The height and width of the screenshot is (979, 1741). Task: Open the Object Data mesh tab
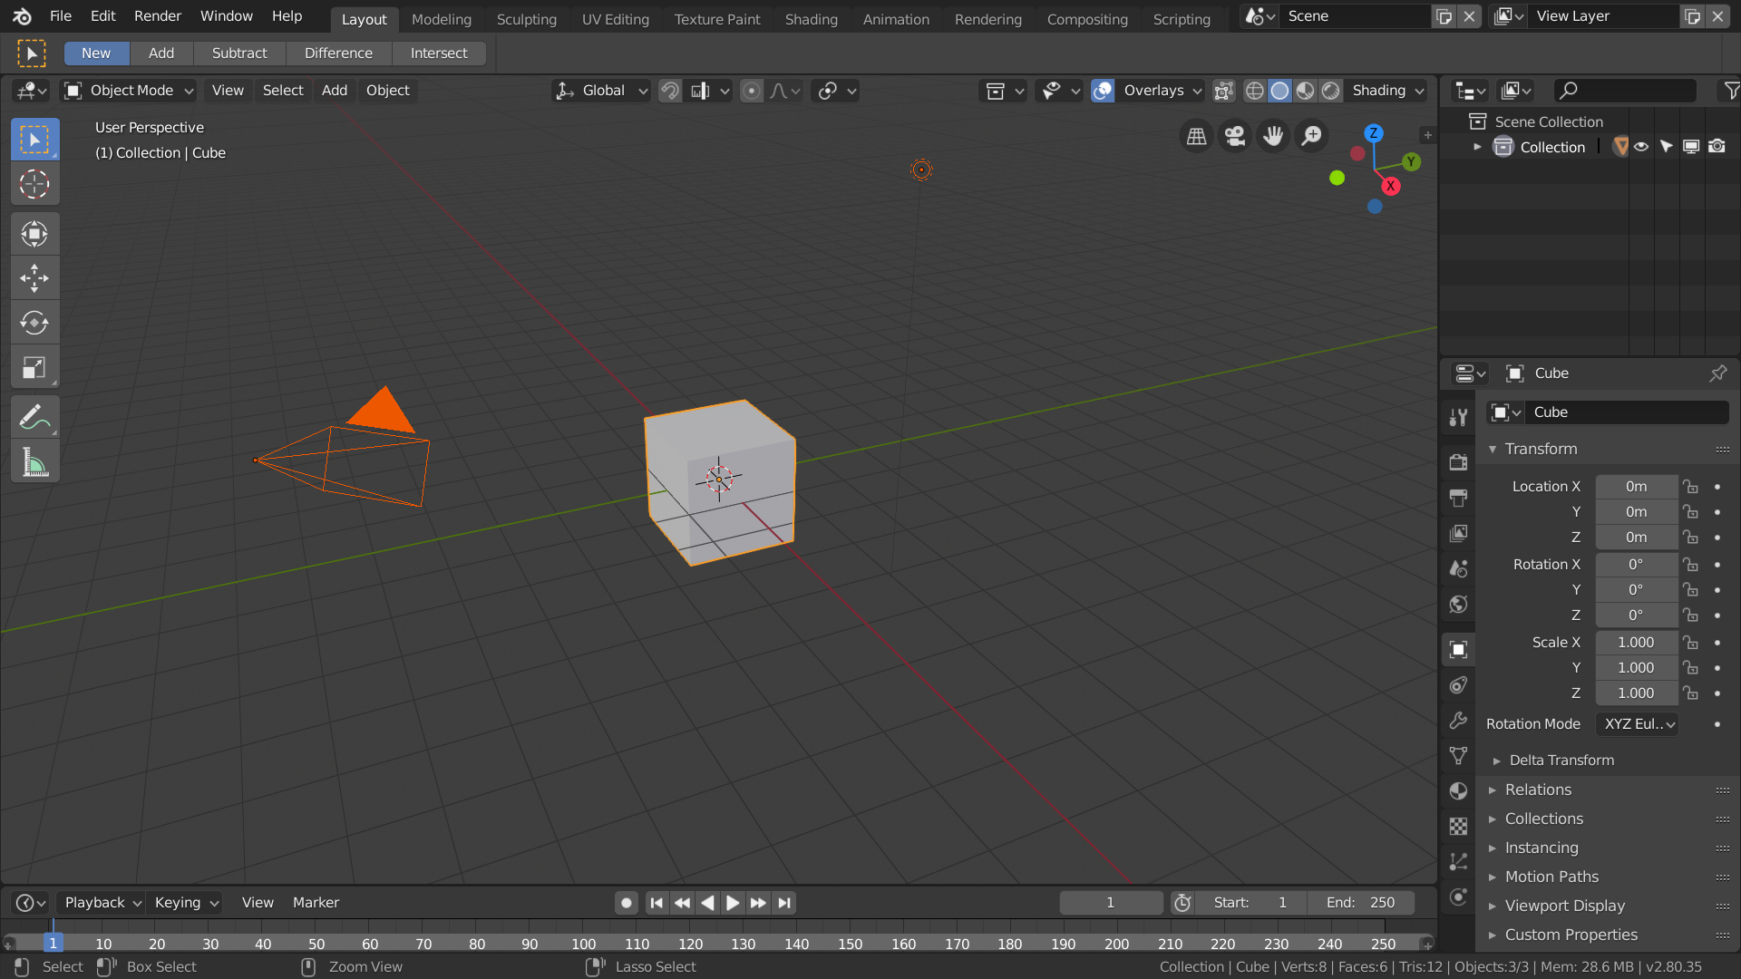point(1458,756)
